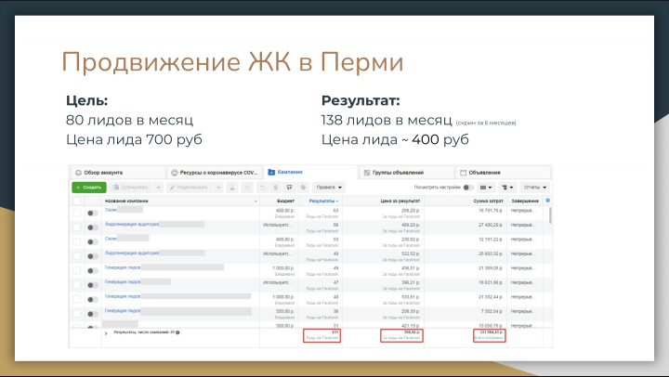Click the trash delete icon
The image size is (669, 377).
click(x=276, y=188)
